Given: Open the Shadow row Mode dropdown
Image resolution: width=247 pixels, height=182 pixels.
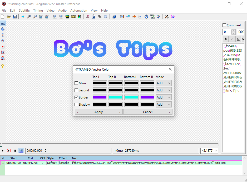Looking at the screenshot, I should (x=163, y=104).
